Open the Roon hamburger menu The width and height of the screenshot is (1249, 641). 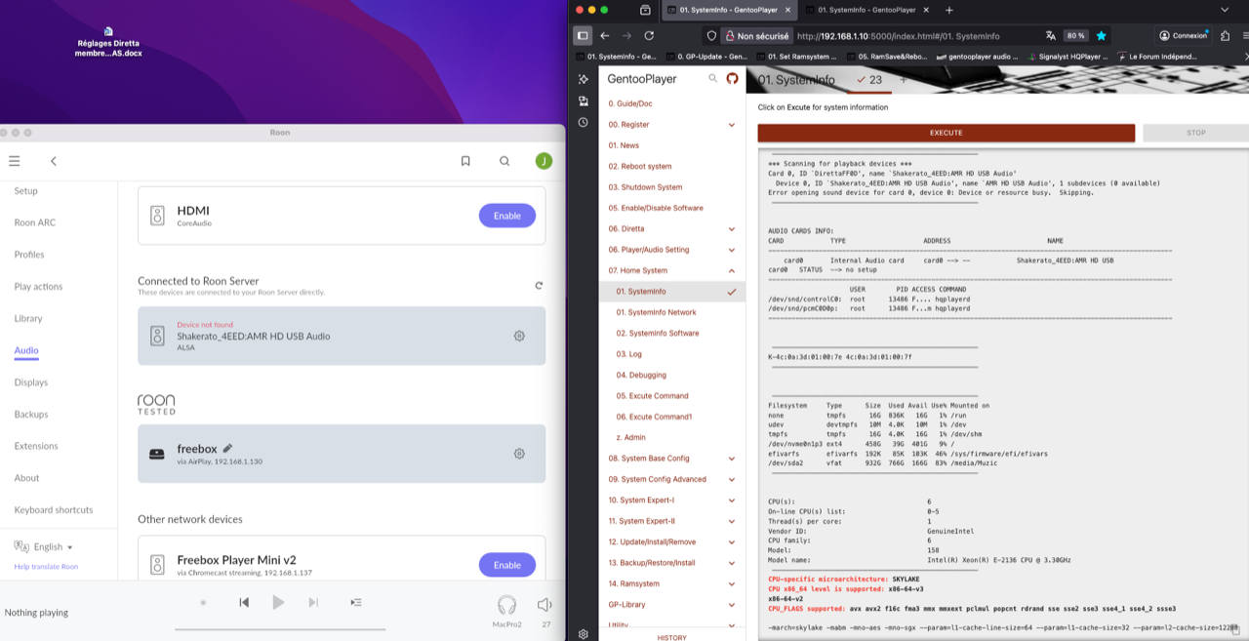click(15, 161)
